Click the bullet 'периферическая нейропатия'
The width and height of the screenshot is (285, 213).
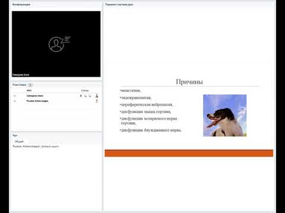click(147, 105)
